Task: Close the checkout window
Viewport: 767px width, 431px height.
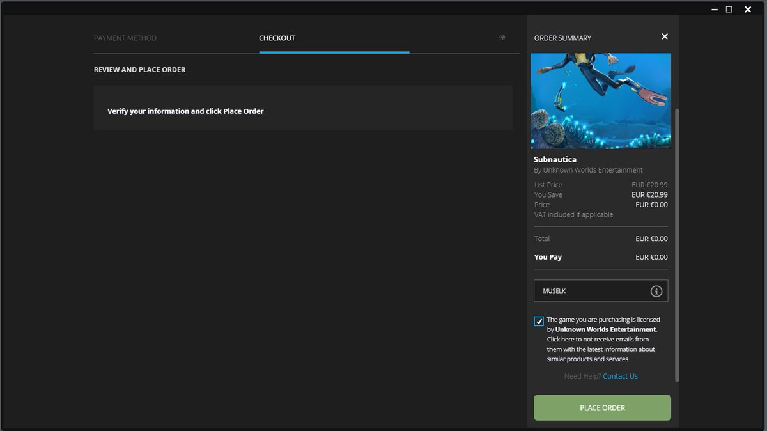Action: [x=748, y=10]
